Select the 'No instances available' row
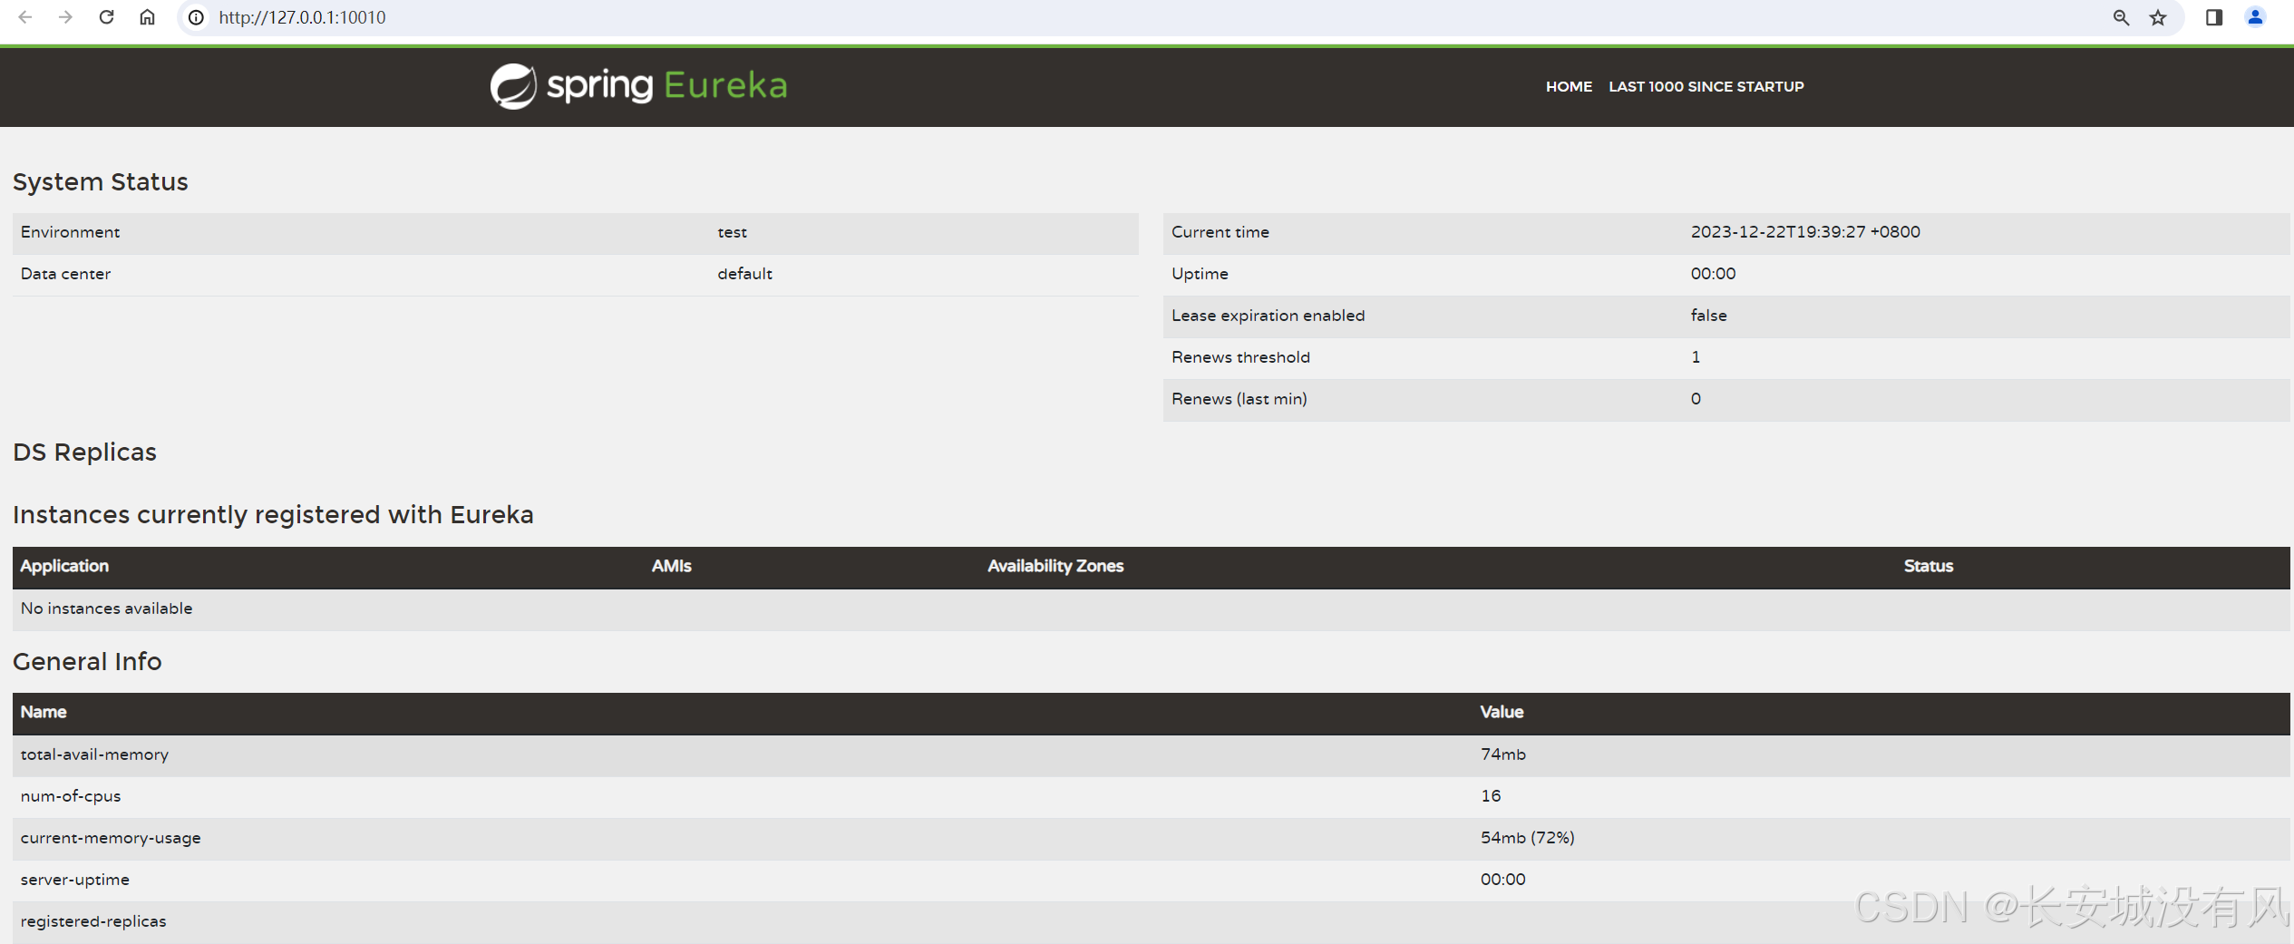 (x=1151, y=609)
